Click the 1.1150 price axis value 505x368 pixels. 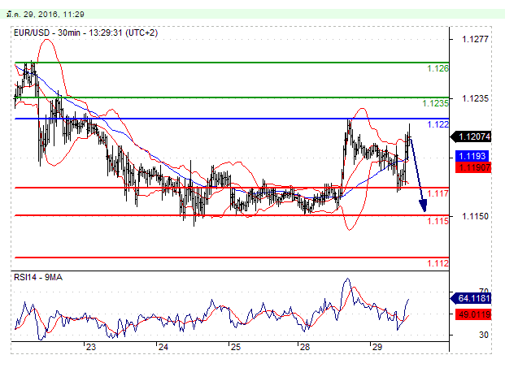point(475,216)
